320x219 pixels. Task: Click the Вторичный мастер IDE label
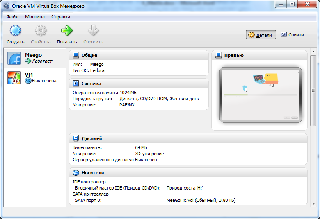pos(118,188)
